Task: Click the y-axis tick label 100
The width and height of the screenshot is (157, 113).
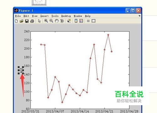Action: [27, 92]
